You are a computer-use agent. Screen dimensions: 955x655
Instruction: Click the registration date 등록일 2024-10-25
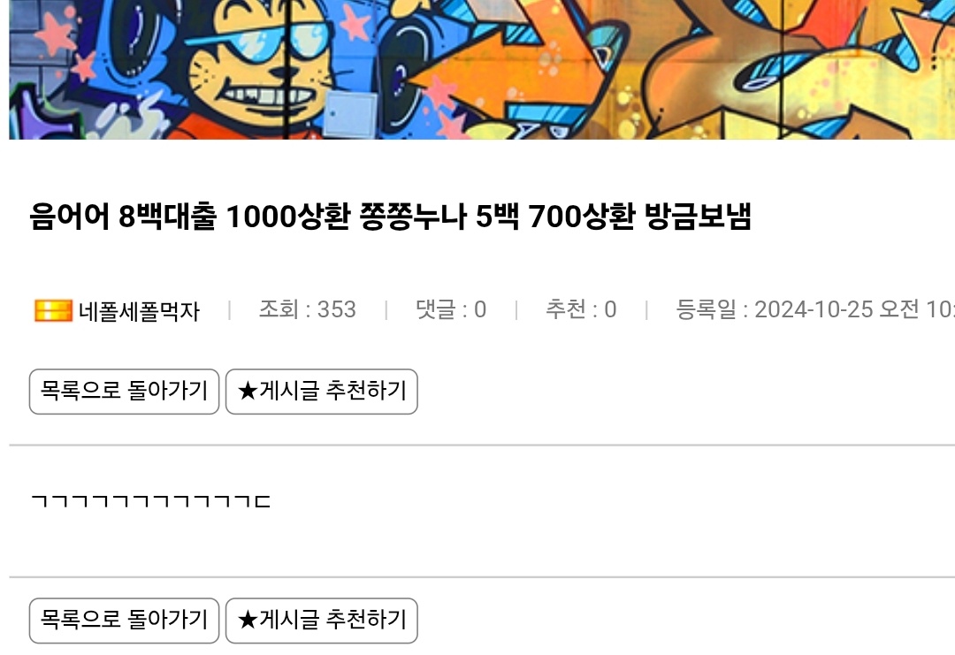[815, 309]
